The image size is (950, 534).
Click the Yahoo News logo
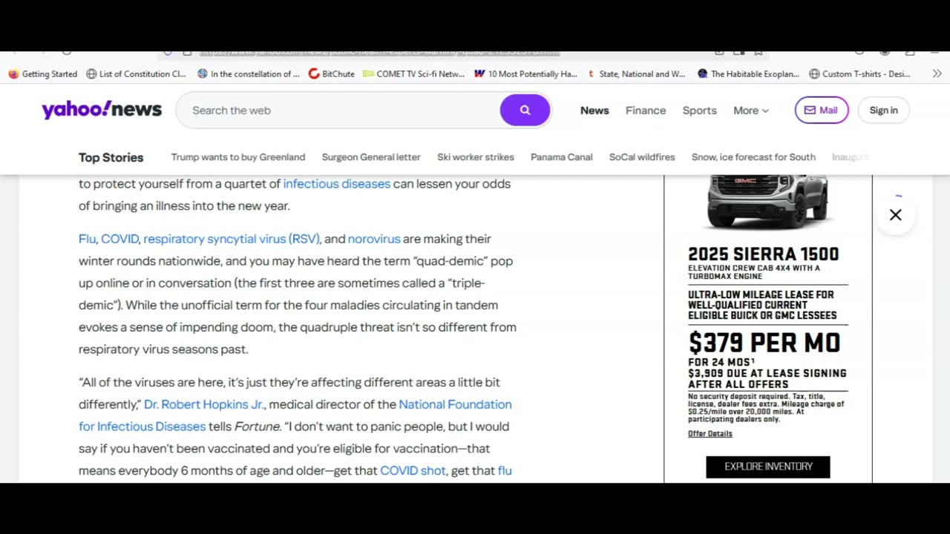pyautogui.click(x=102, y=110)
